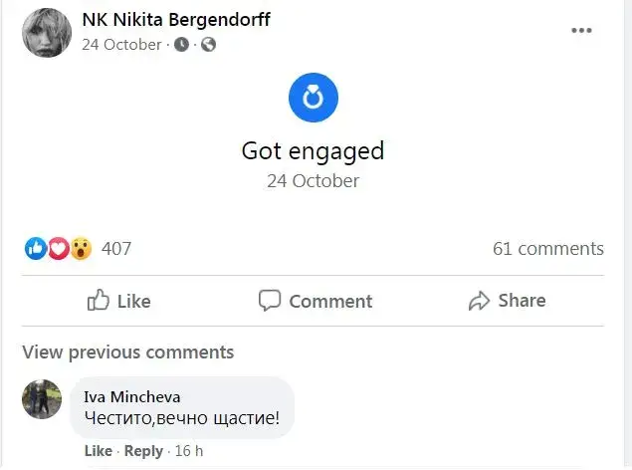Show the 407 reactions list

pyautogui.click(x=116, y=249)
